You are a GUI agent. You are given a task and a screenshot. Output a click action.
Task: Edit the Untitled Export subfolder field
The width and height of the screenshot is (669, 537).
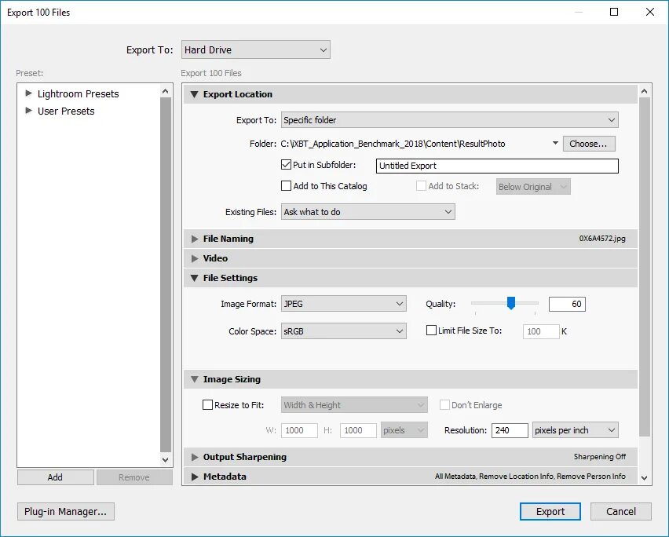pos(497,166)
